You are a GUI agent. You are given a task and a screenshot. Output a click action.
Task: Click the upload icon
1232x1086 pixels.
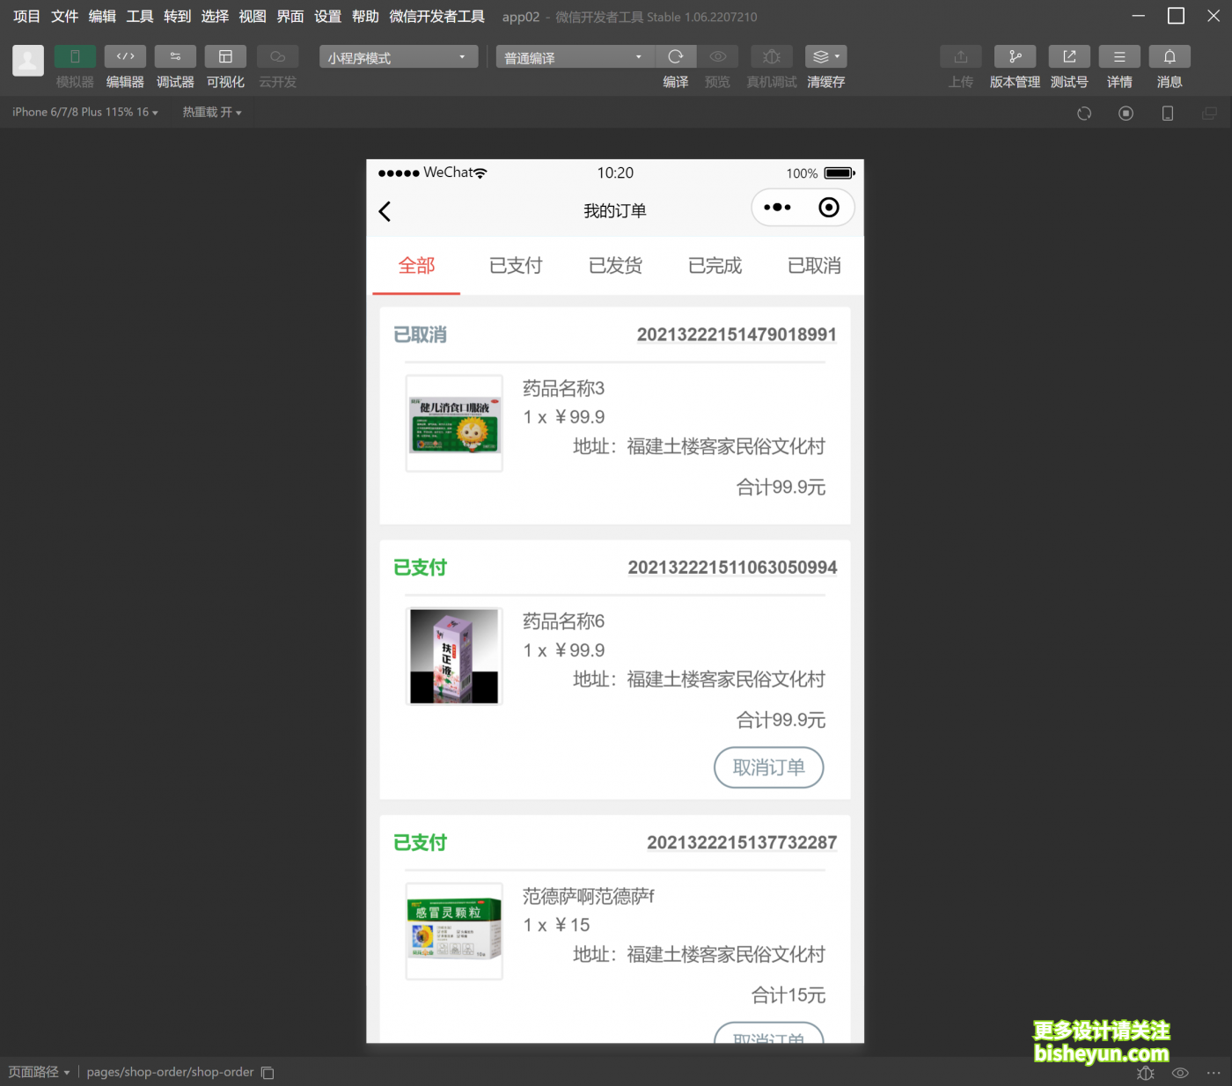[x=961, y=56]
